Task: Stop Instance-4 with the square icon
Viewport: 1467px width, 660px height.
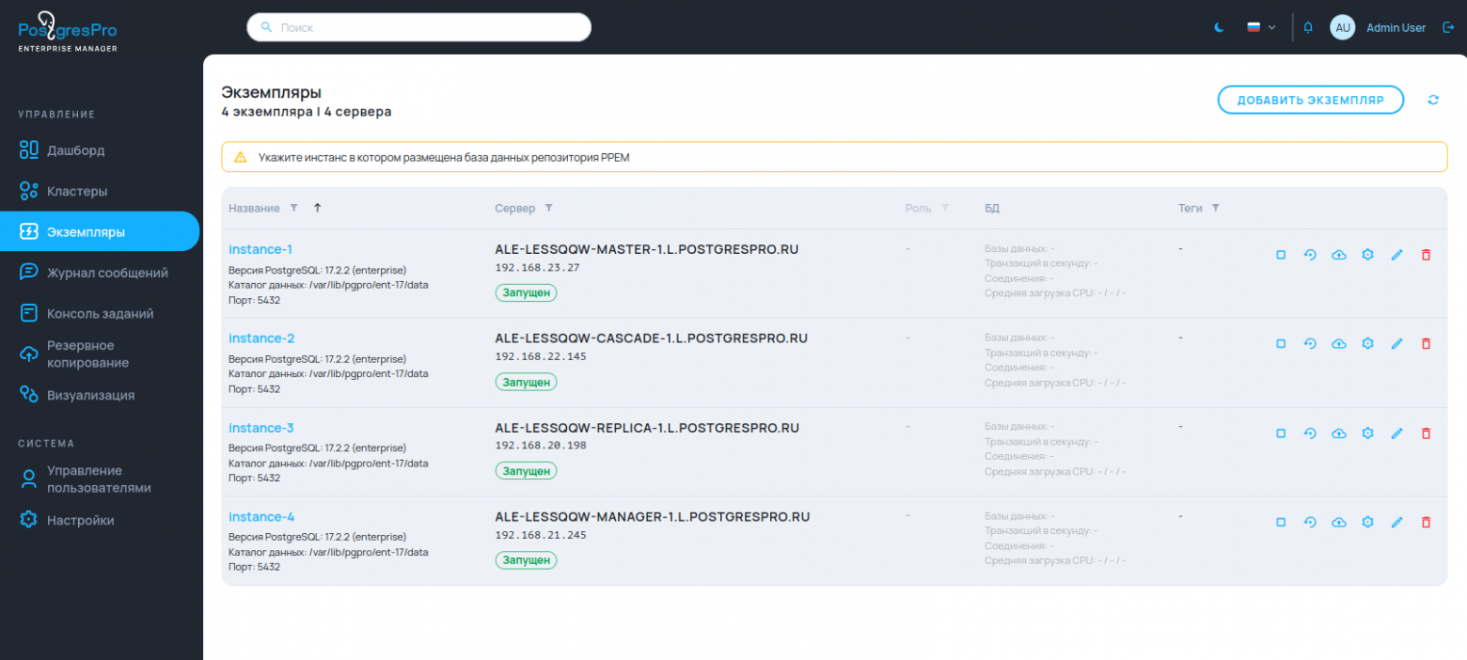Action: click(1281, 522)
